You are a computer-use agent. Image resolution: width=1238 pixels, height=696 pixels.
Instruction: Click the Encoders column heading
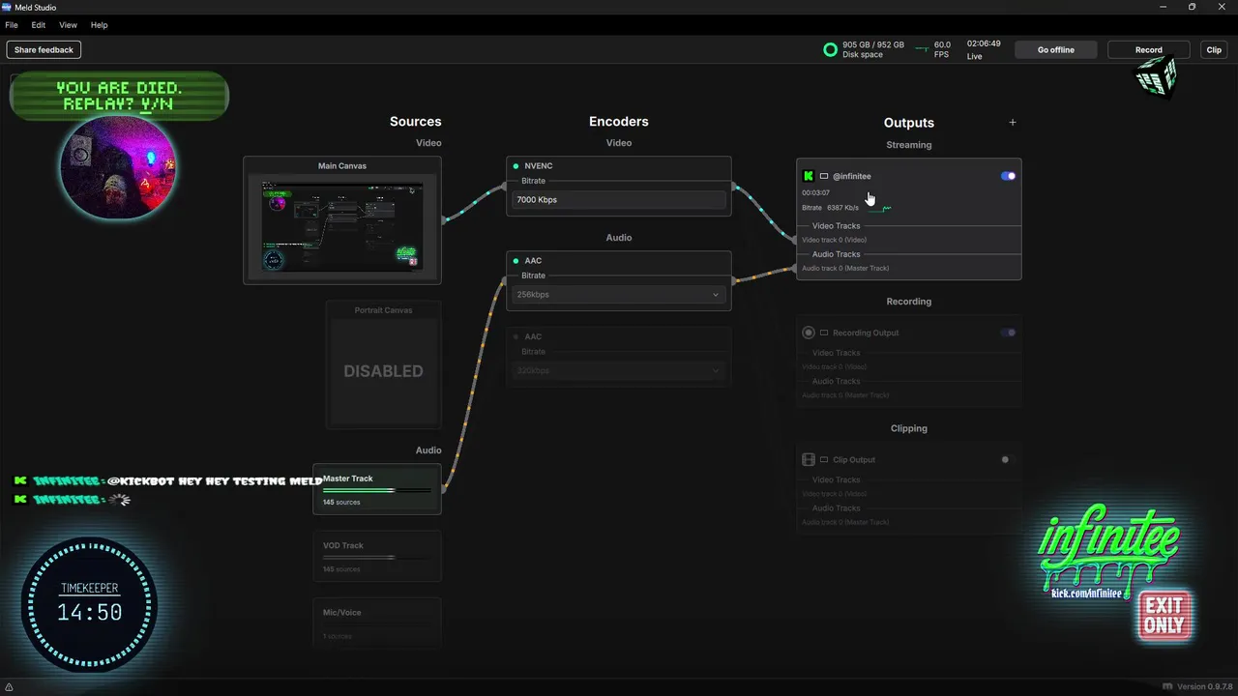click(x=619, y=122)
